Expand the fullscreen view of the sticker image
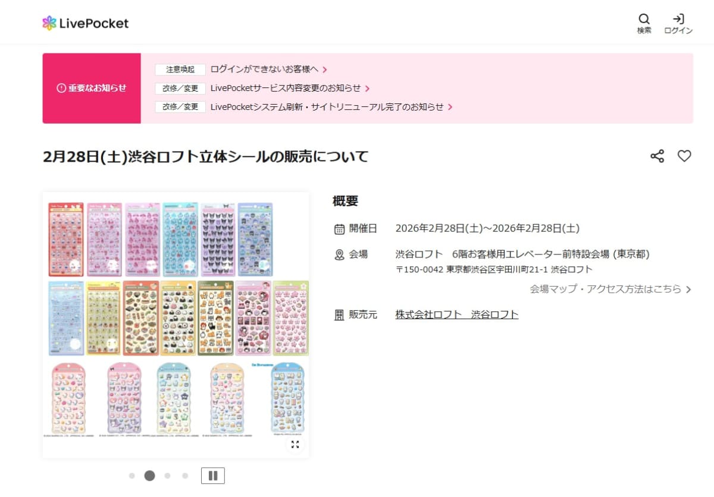 click(x=295, y=444)
